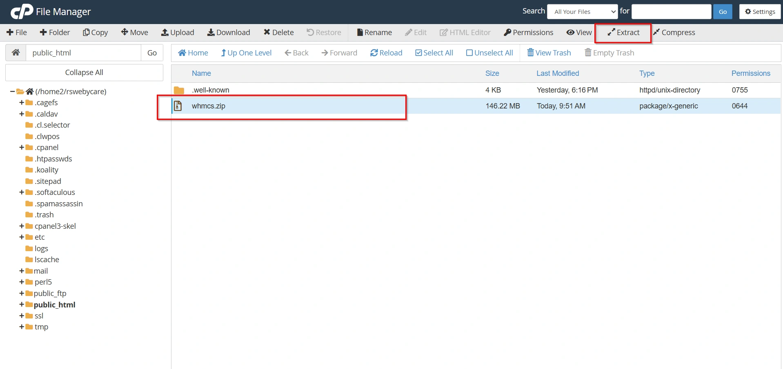
Task: Go Up One Level
Action: tap(246, 53)
